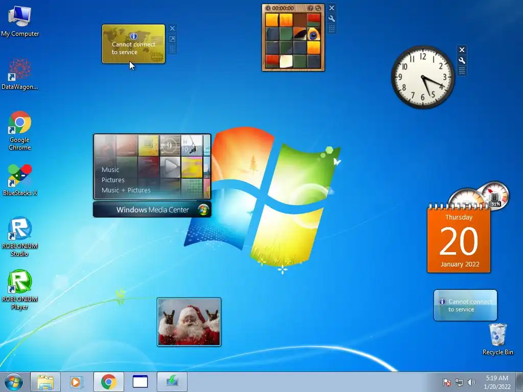Close the picture puzzle gadget
This screenshot has width=523, height=392.
click(x=331, y=8)
